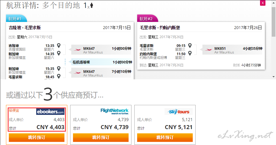Image resolution: width=276 pixels, height=145 pixels.
Task: Click the map pin beside 13:35 Kuala Lumpur departure
Action: click(x=59, y=45)
